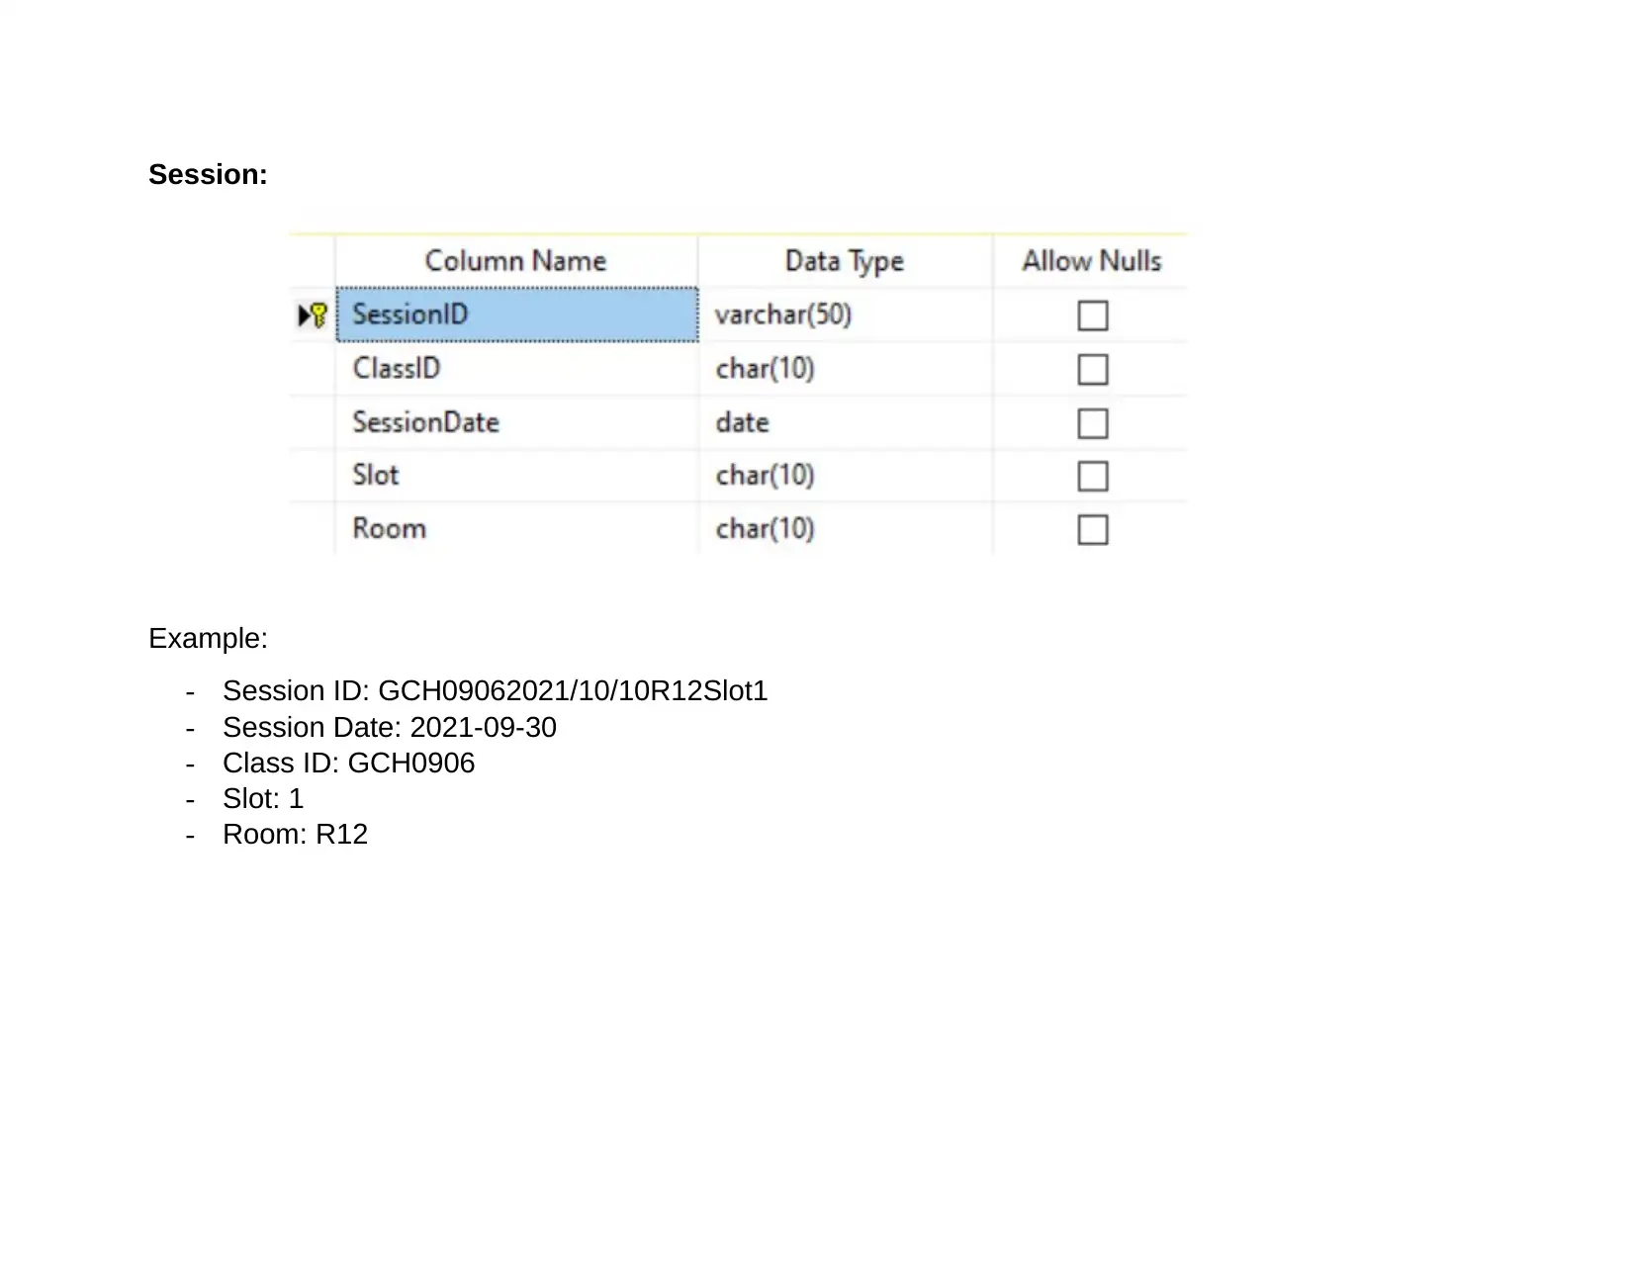
Task: Click the char(10) data type for Room
Action: [846, 529]
